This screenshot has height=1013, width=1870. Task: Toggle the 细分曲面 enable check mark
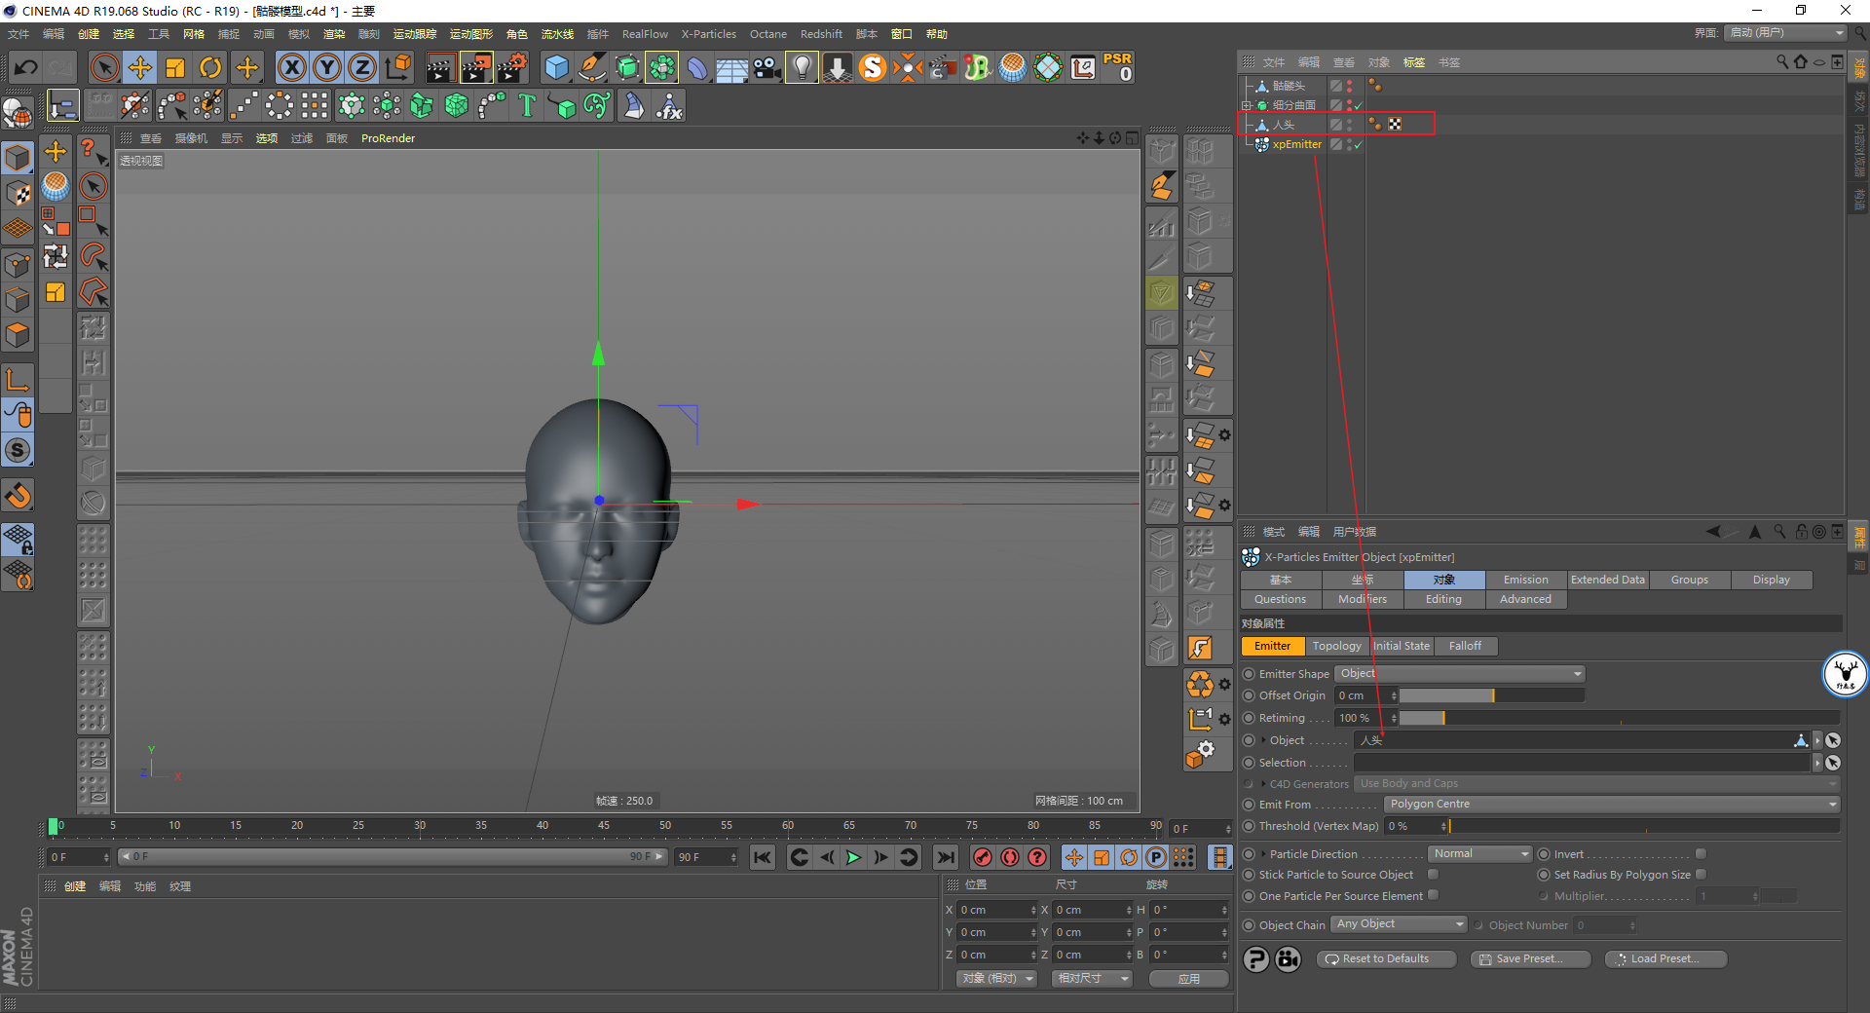tap(1358, 105)
